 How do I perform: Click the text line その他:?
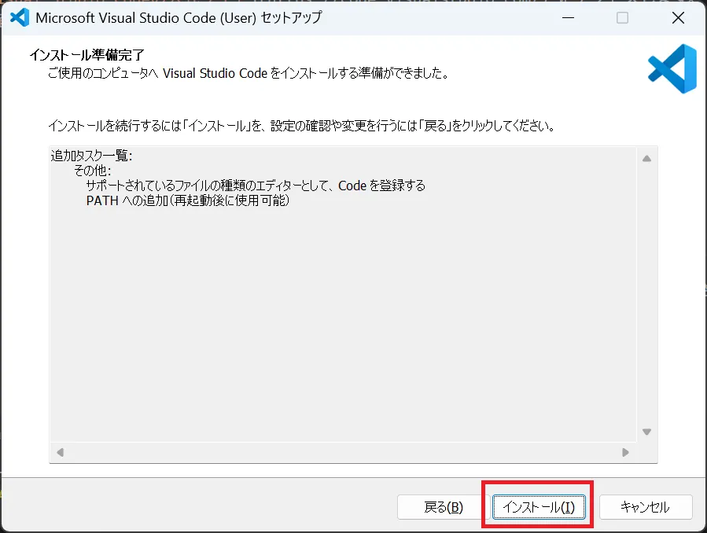pos(93,171)
